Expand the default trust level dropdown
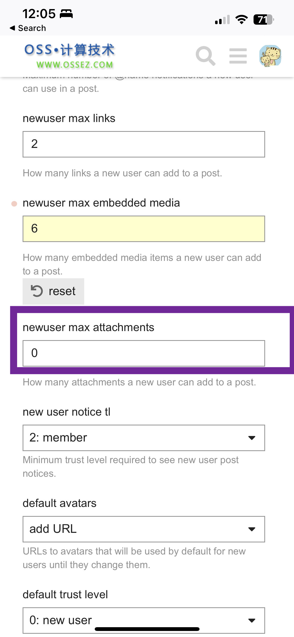 144,620
